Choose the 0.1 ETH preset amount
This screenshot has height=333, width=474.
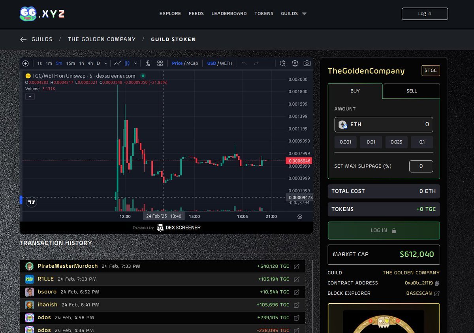pyautogui.click(x=422, y=142)
